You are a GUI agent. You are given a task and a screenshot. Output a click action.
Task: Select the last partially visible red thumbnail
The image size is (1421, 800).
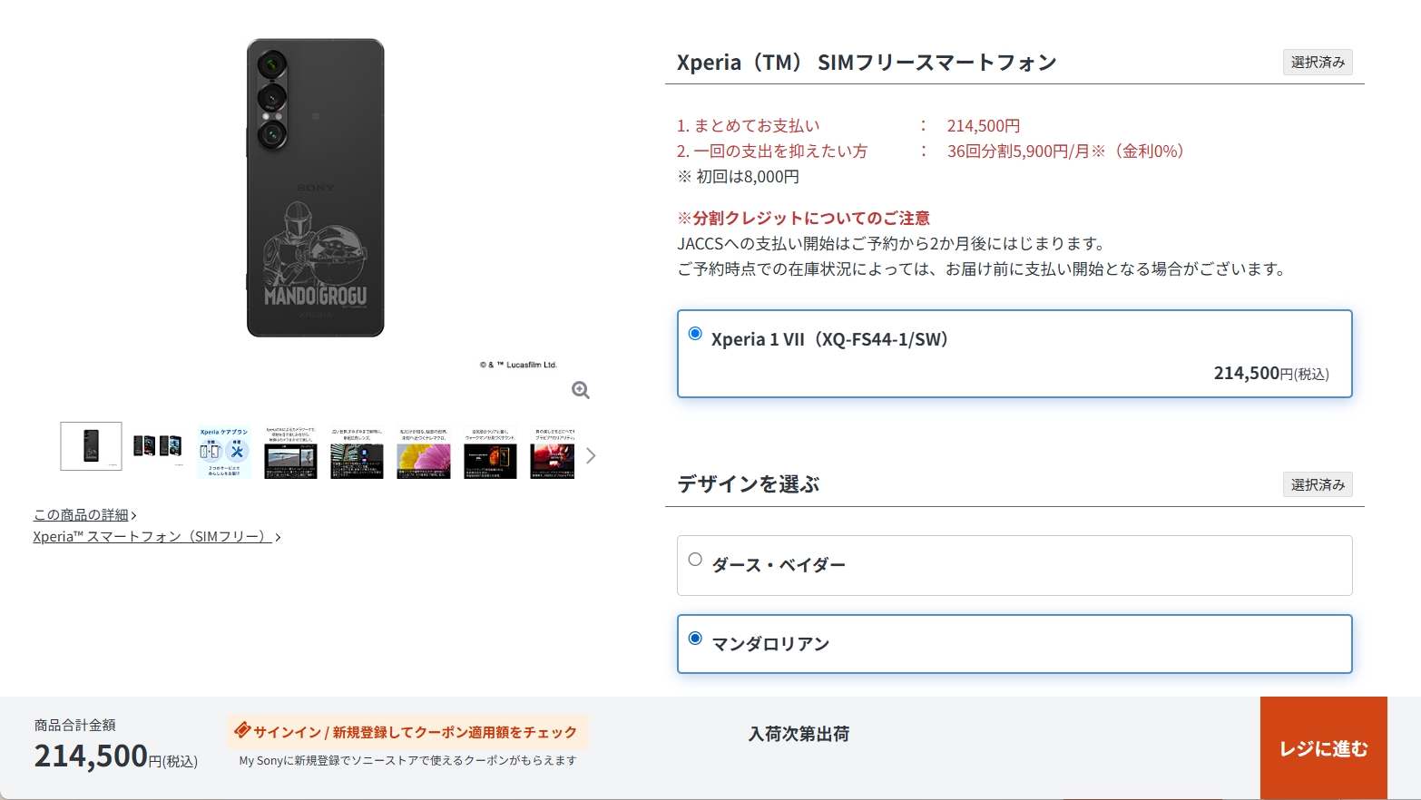pos(553,453)
